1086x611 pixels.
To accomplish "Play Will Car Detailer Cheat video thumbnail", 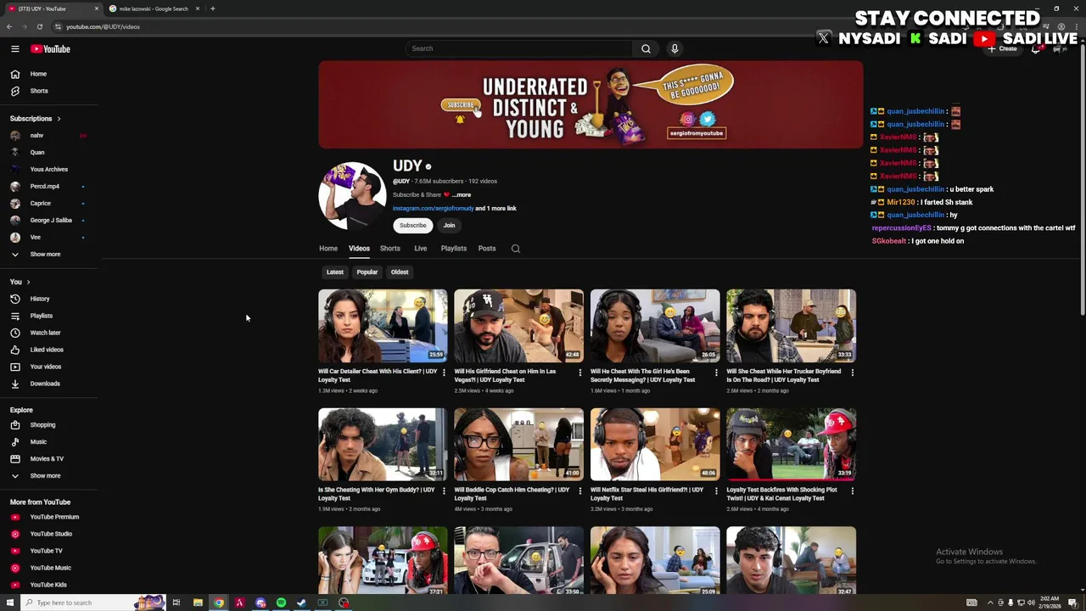I will (x=383, y=326).
